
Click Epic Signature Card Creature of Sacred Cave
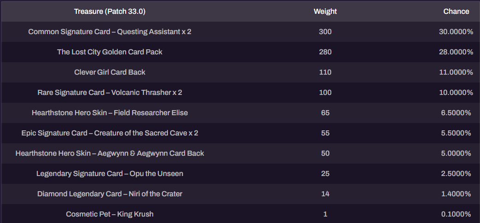coord(110,133)
